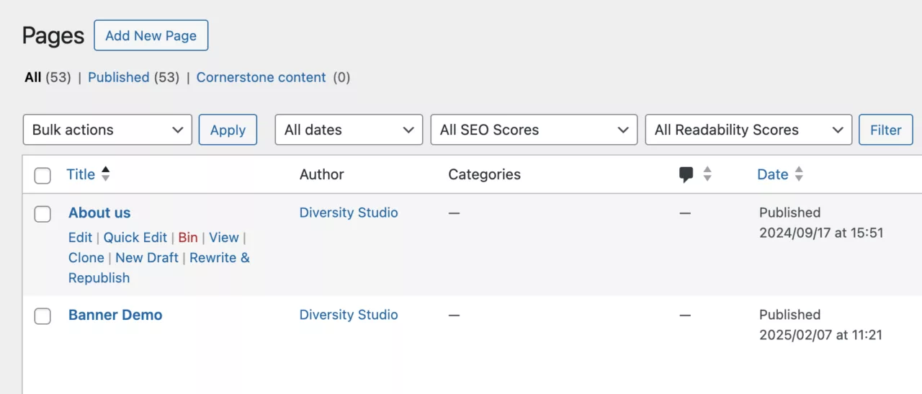Open the Banner Demo page title
The image size is (922, 394).
point(115,315)
